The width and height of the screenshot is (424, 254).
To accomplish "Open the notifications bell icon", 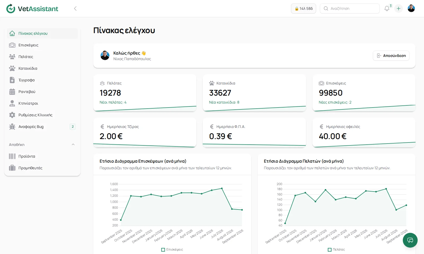I will click(x=387, y=8).
